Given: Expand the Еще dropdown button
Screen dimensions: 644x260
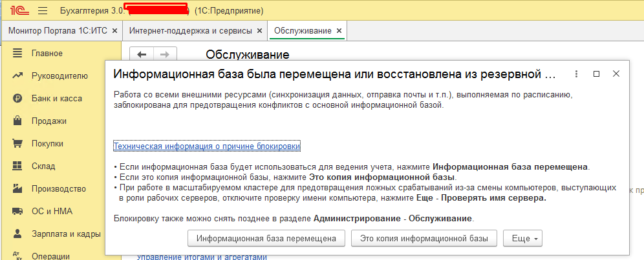Looking at the screenshot, I should pos(523,238).
